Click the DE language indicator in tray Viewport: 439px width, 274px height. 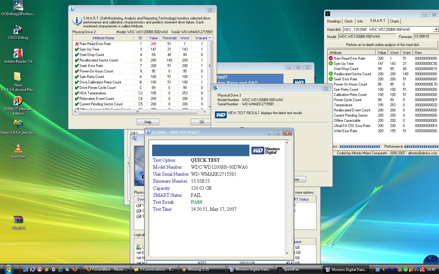pyautogui.click(x=377, y=269)
